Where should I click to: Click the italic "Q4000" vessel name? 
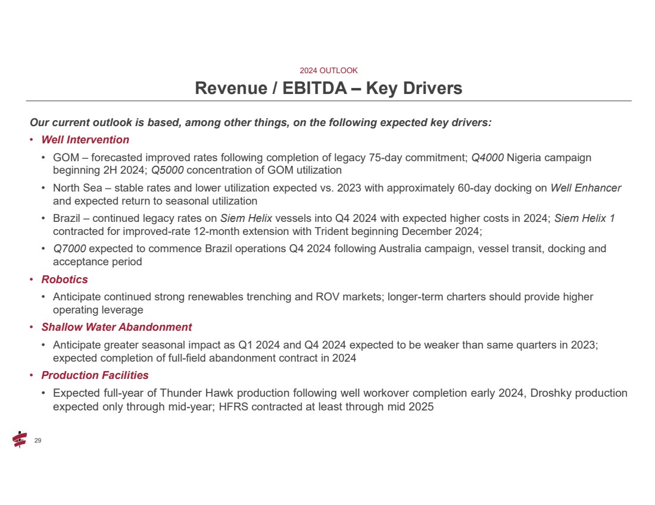tap(487, 158)
